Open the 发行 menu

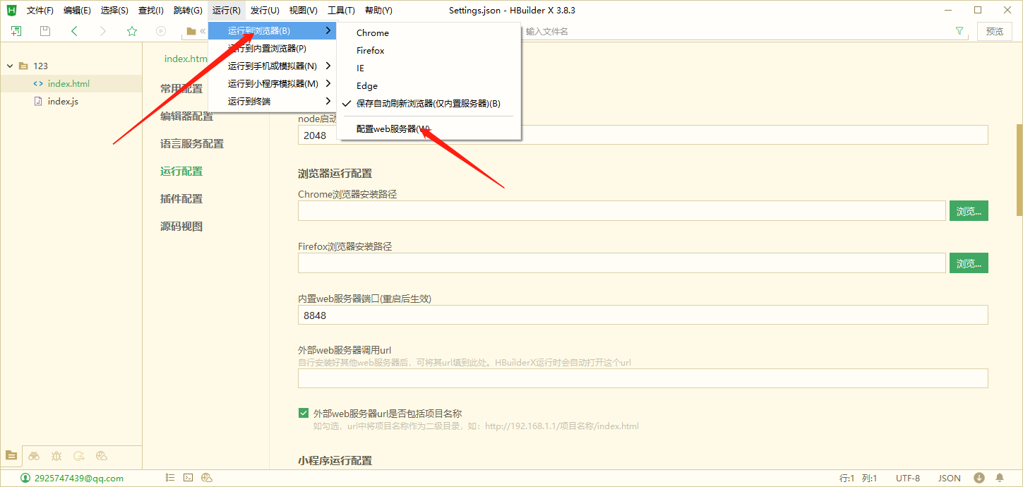tap(264, 10)
